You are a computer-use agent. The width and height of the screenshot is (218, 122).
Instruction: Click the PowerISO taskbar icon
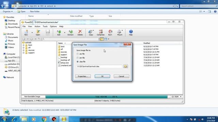point(64,119)
